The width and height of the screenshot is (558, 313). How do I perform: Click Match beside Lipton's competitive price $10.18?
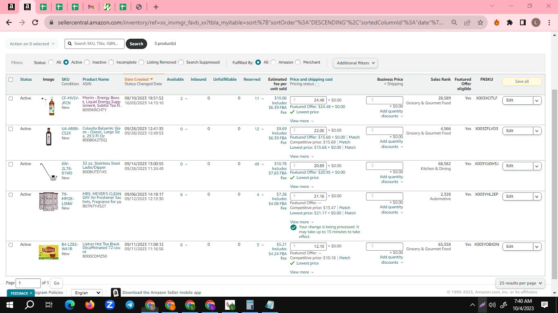345,258
